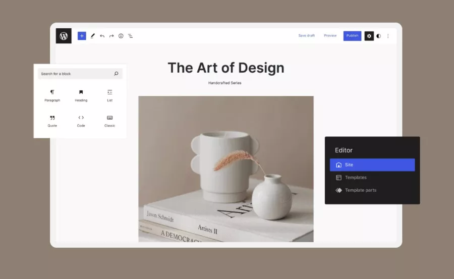Click the search magnifier icon

tap(116, 74)
